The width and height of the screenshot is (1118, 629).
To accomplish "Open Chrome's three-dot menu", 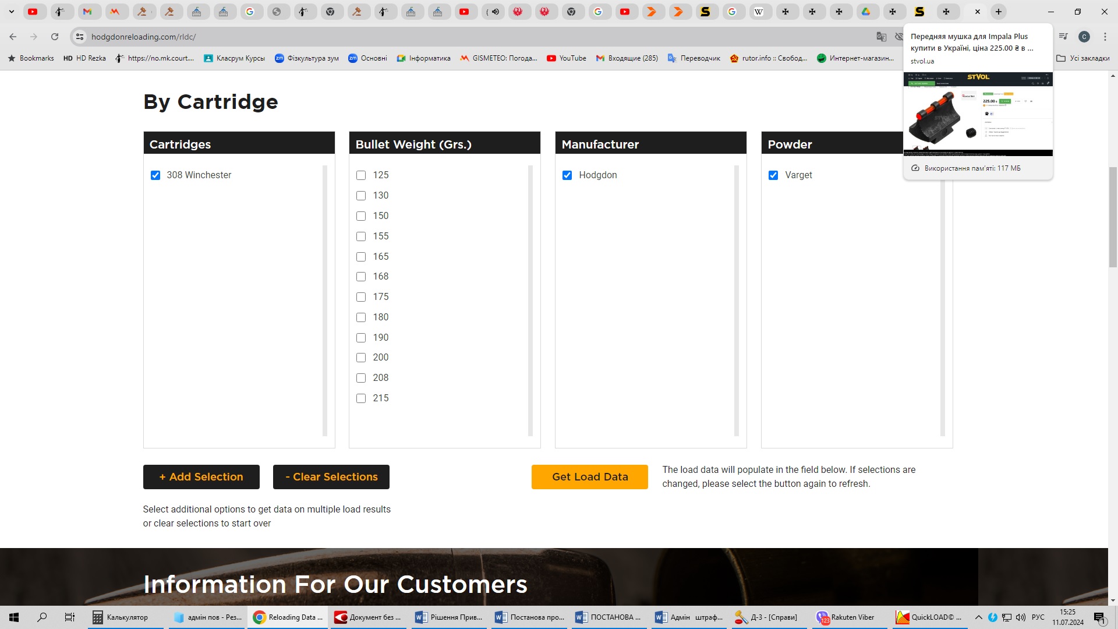I will (x=1105, y=37).
